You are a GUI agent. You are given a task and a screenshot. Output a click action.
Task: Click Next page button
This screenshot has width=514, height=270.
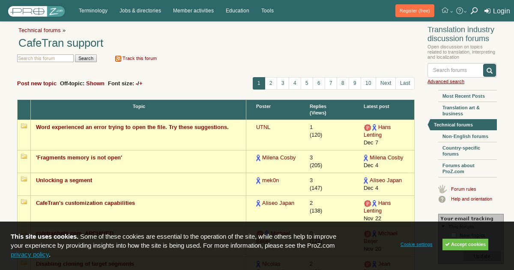click(x=385, y=83)
